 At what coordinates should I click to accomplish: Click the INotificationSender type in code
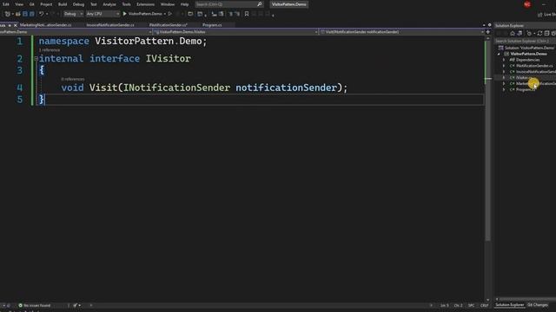tap(176, 88)
